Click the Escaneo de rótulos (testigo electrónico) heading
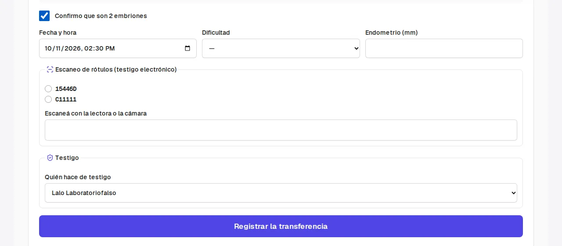This screenshot has height=246, width=562. pos(116,69)
